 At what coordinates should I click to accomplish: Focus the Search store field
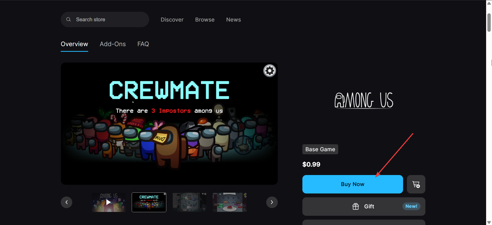click(105, 19)
